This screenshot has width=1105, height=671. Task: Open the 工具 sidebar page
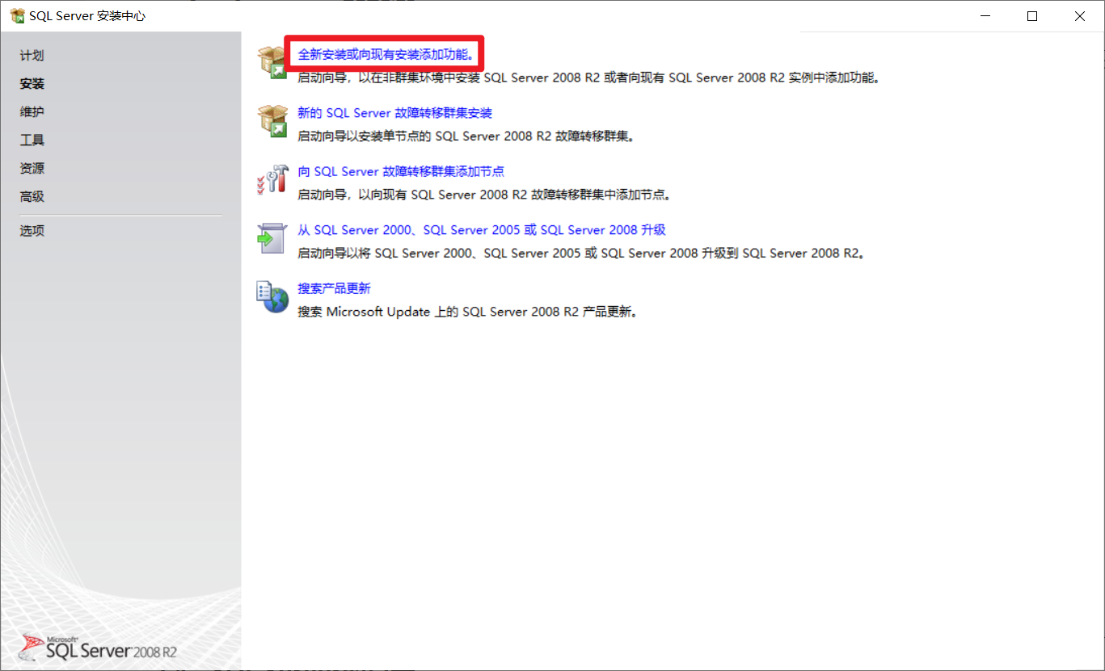pyautogui.click(x=32, y=140)
